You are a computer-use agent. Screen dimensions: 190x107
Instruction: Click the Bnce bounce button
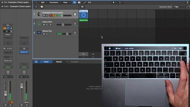coord(26,102)
